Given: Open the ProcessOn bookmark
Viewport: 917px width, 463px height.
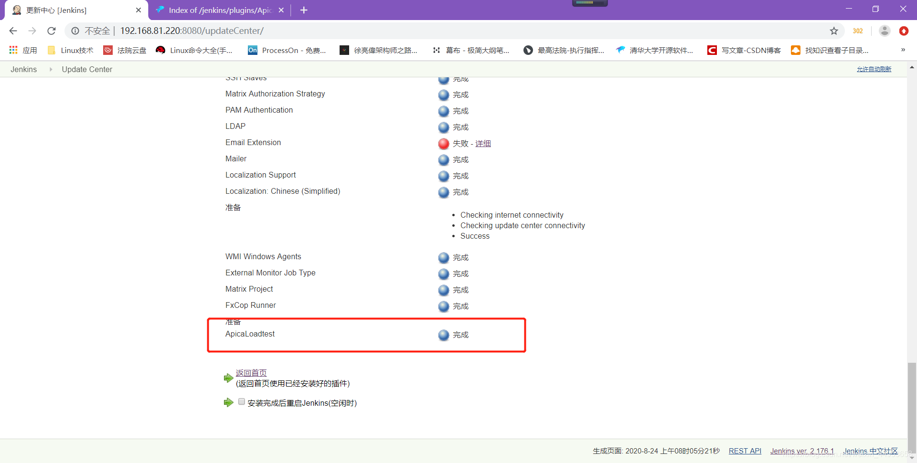Looking at the screenshot, I should click(287, 50).
